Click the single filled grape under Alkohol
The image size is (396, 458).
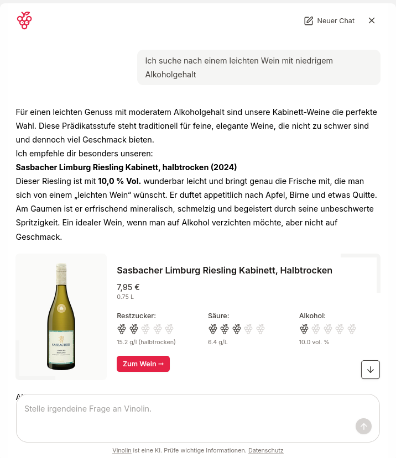click(x=304, y=329)
